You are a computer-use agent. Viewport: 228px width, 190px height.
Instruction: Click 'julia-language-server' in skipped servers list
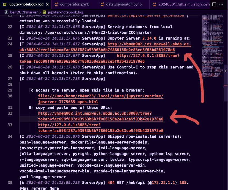tap(44, 154)
